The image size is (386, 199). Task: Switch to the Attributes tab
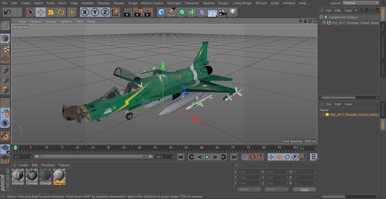pos(383,110)
